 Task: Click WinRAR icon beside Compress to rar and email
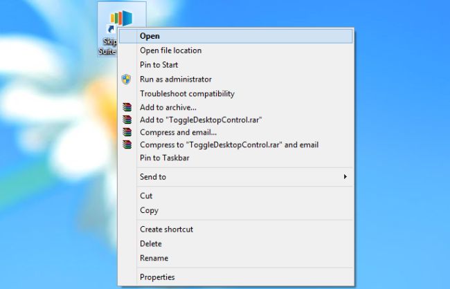(127, 144)
